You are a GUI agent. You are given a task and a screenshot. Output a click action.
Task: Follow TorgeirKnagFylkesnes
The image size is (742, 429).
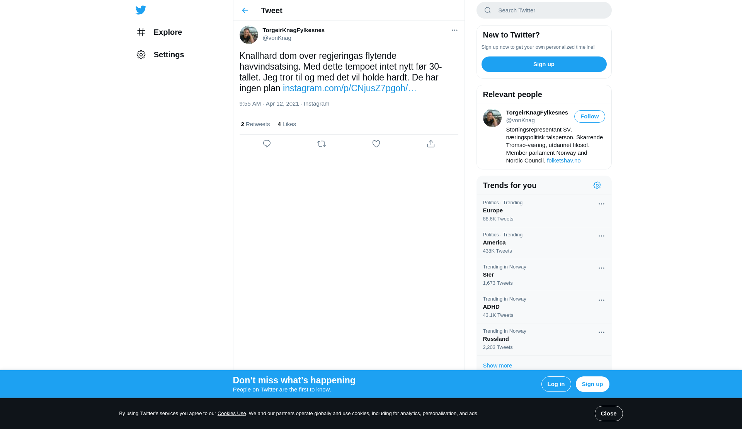589,116
